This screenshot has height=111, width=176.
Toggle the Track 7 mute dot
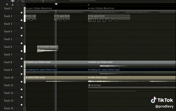click(x=21, y=59)
